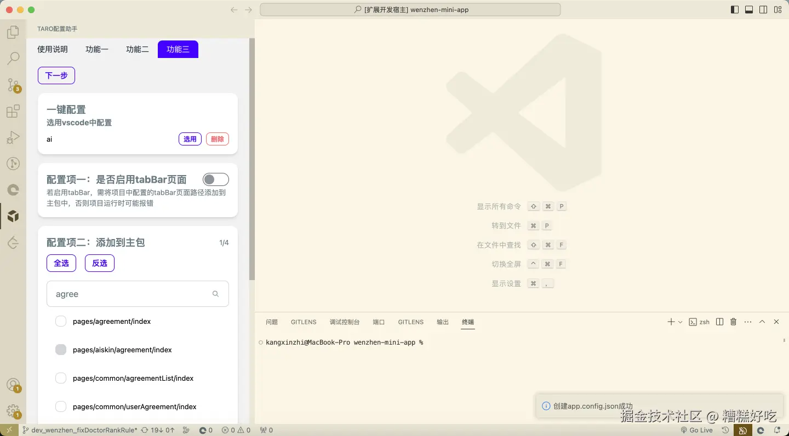Image resolution: width=789 pixels, height=436 pixels.
Task: Open the Run and Debug view
Action: pos(13,137)
